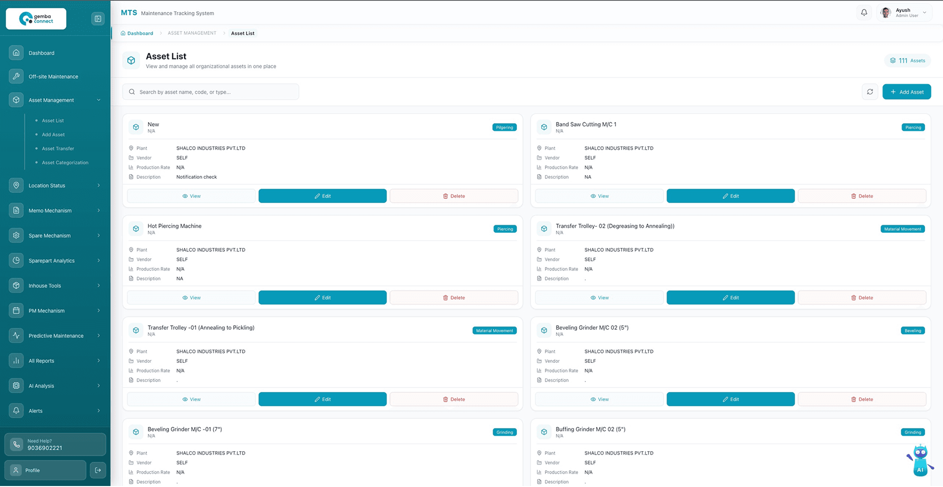943x487 pixels.
Task: Expand the Ayush user menu chevron
Action: point(924,13)
